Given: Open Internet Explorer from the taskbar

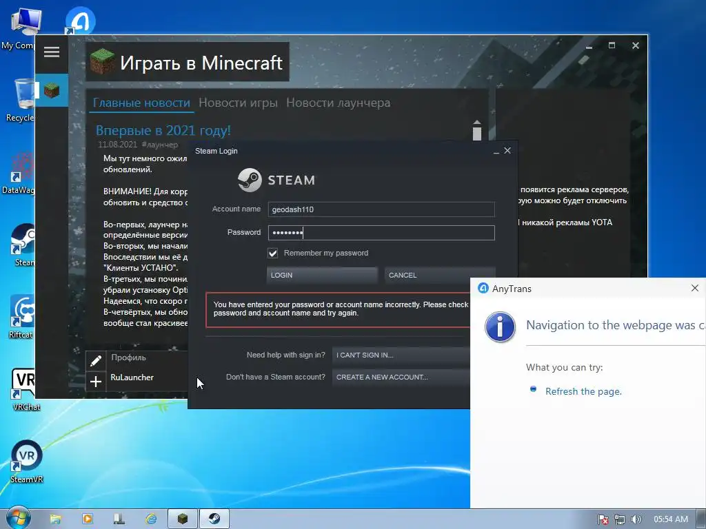Looking at the screenshot, I should tap(151, 519).
